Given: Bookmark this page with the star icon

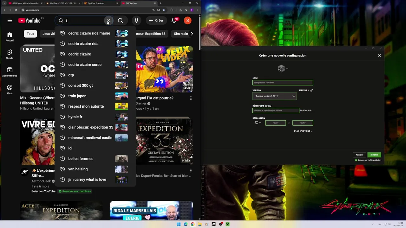Looking at the screenshot, I should [164, 10].
